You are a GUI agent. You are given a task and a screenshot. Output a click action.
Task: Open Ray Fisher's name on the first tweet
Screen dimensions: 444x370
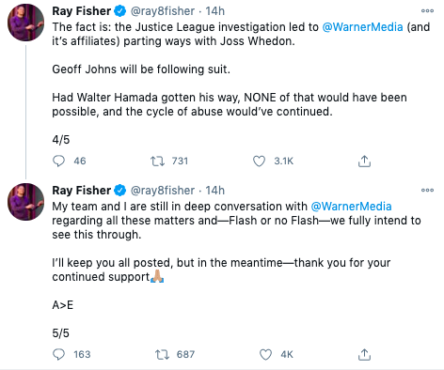click(x=82, y=11)
